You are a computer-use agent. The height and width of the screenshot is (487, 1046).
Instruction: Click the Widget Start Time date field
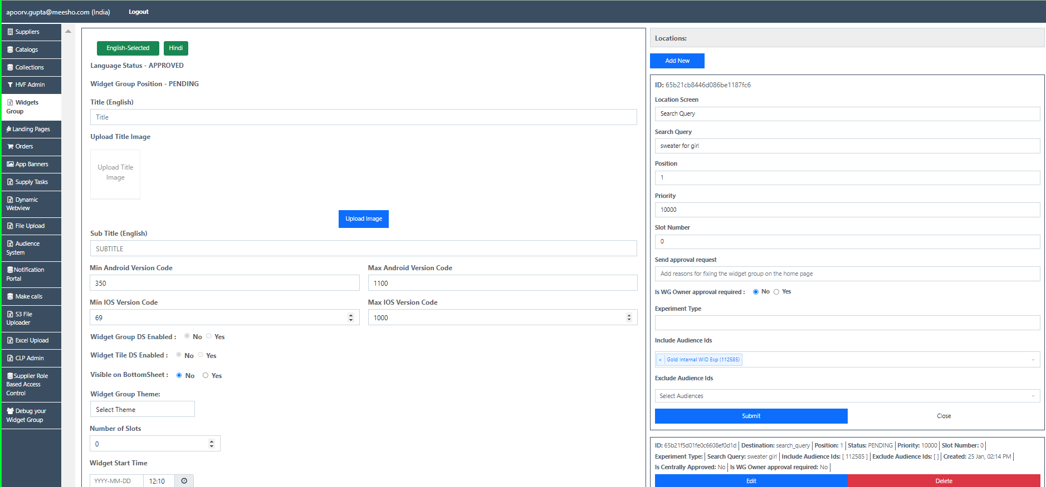(116, 481)
